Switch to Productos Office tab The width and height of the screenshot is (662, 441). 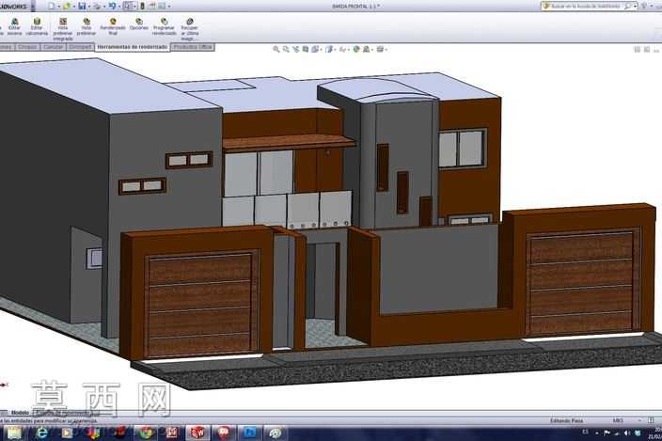(193, 47)
